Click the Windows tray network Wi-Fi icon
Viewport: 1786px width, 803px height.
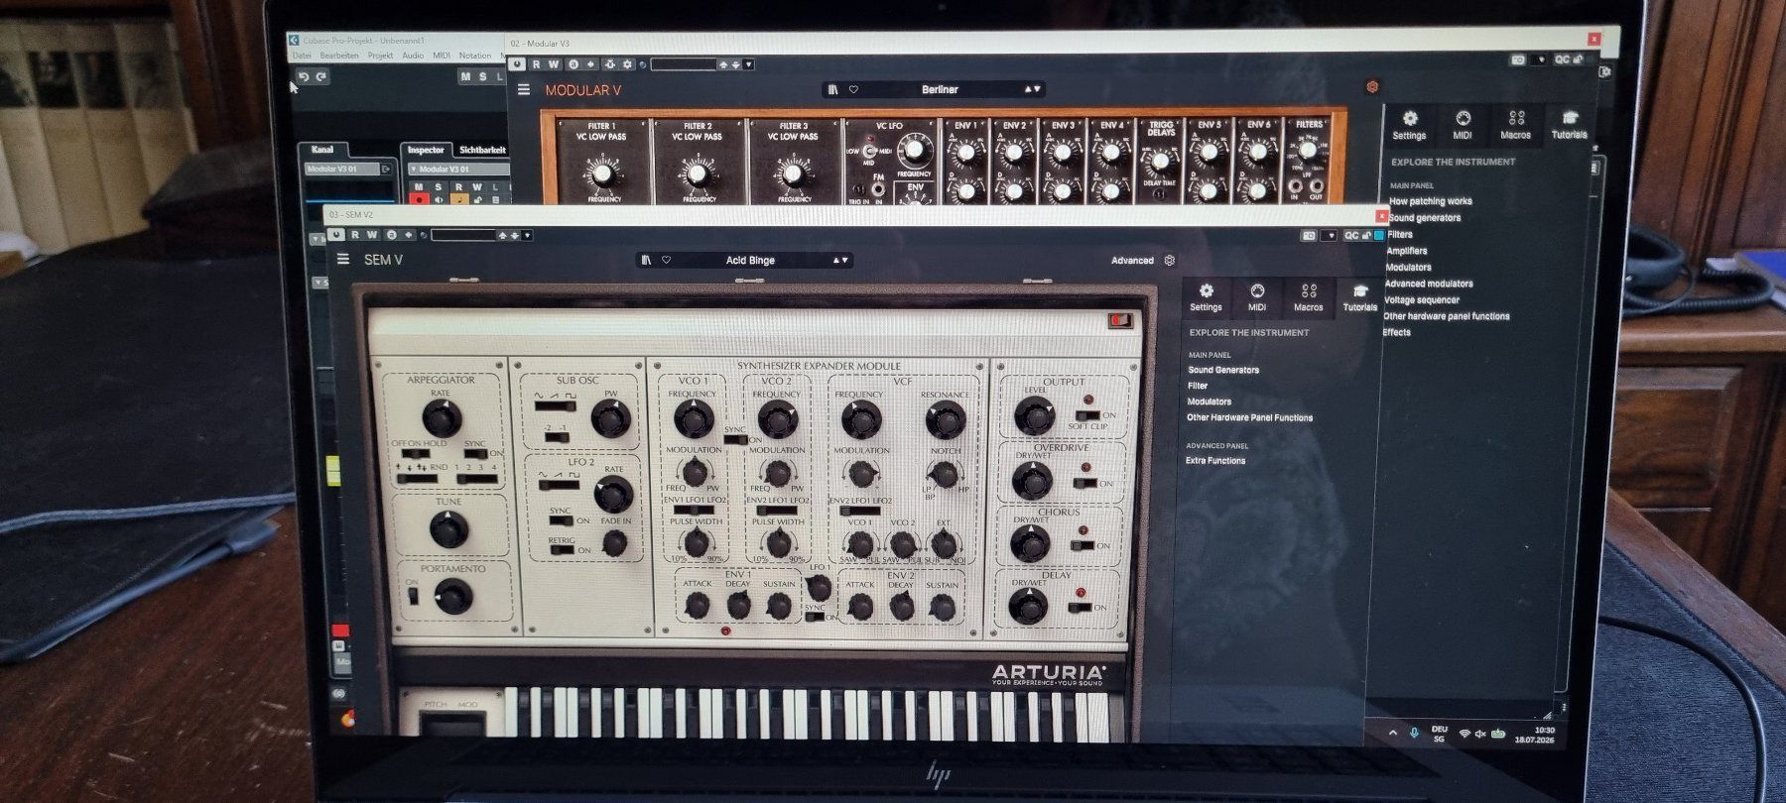(1465, 734)
